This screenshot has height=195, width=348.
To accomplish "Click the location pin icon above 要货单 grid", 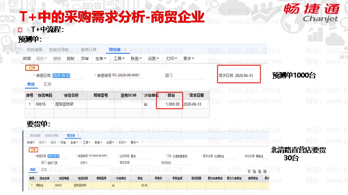I will [x=249, y=171].
